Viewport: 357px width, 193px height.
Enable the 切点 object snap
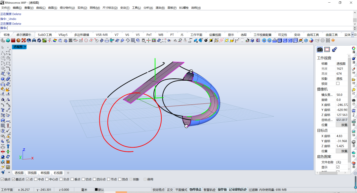tap(83, 179)
